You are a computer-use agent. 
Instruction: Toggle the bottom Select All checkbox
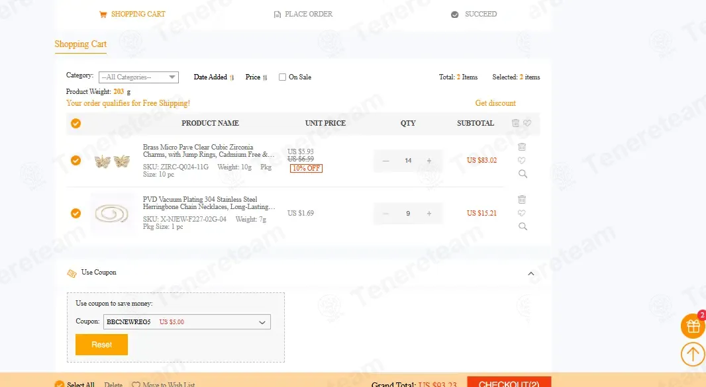[x=60, y=384]
